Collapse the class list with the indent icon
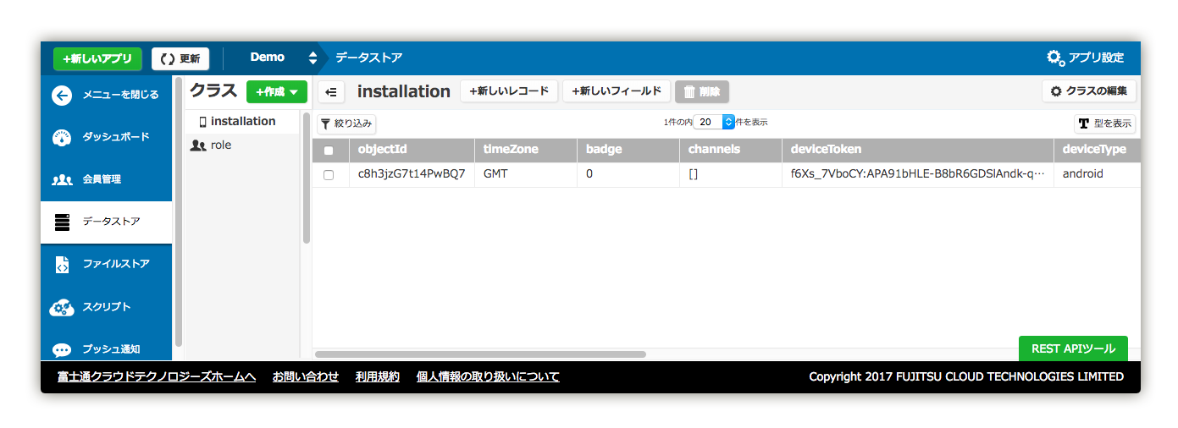Screen dimensions: 1178x428 pyautogui.click(x=331, y=91)
